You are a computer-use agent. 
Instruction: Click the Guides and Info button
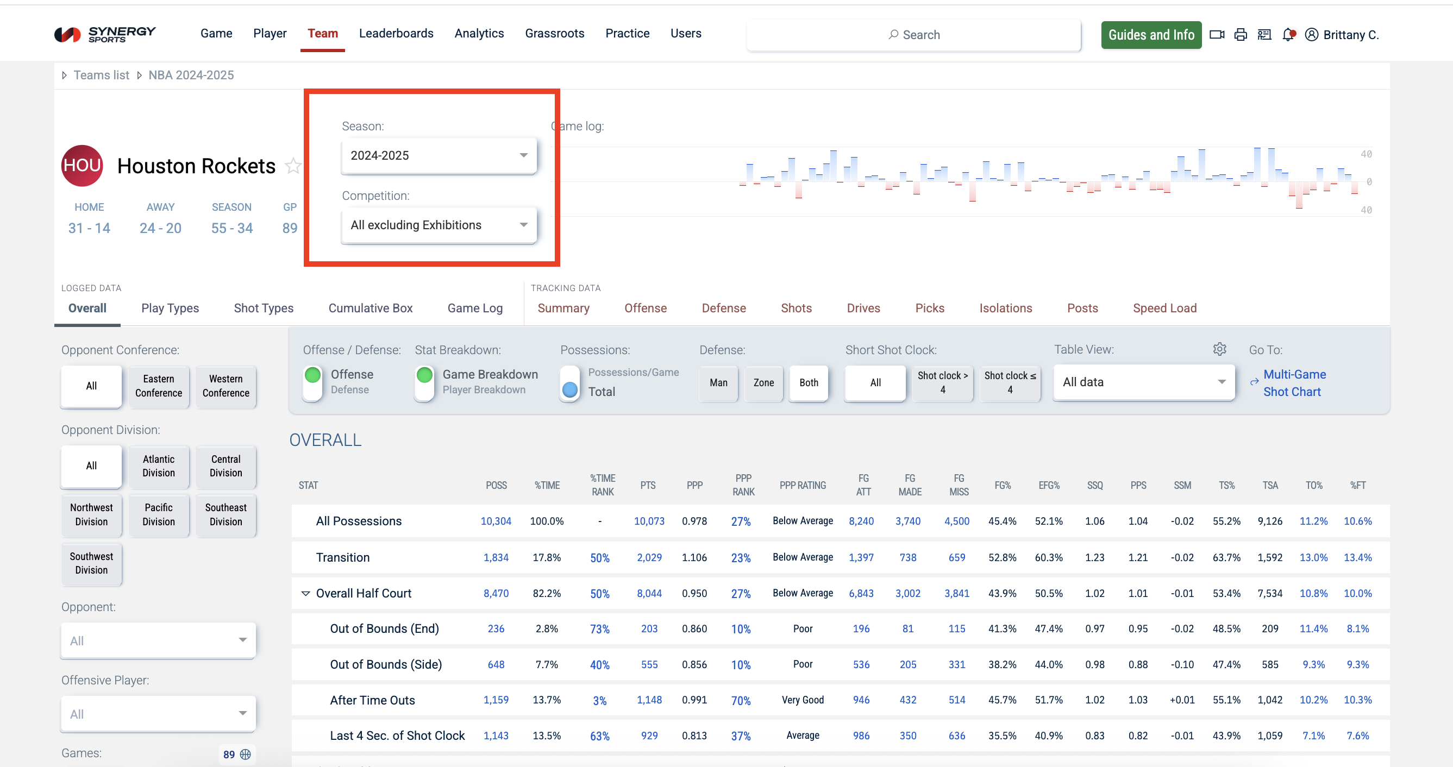1151,35
